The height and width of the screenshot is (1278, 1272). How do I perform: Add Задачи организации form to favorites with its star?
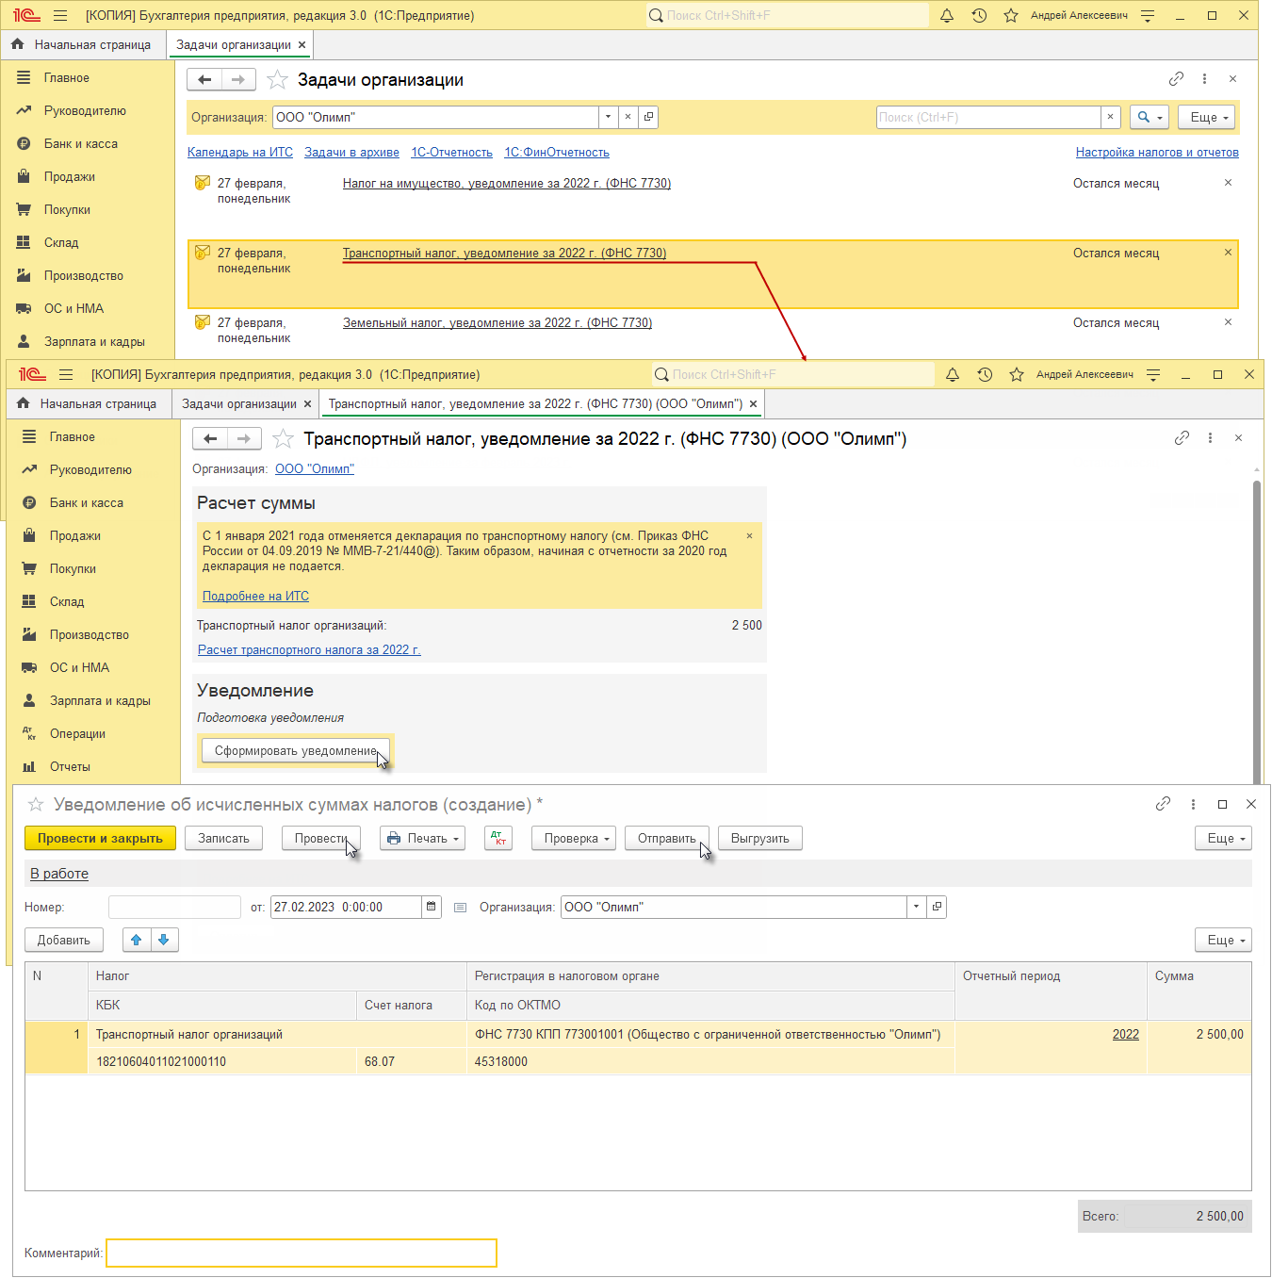tap(277, 80)
